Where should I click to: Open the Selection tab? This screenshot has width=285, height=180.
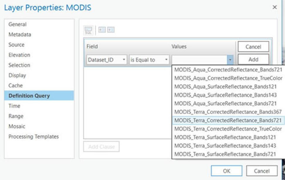tap(39, 65)
